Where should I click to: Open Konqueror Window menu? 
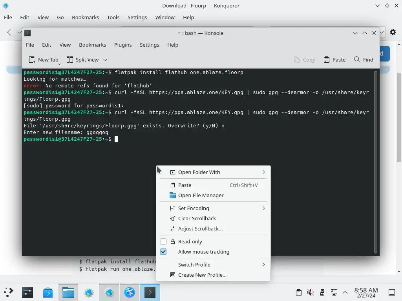(x=165, y=17)
